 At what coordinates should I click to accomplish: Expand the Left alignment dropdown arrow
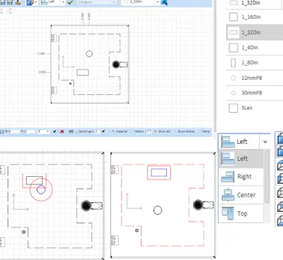click(265, 142)
